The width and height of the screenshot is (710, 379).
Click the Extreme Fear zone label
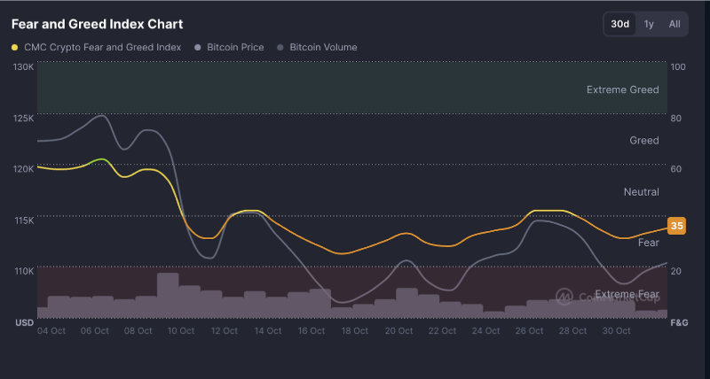click(x=627, y=294)
